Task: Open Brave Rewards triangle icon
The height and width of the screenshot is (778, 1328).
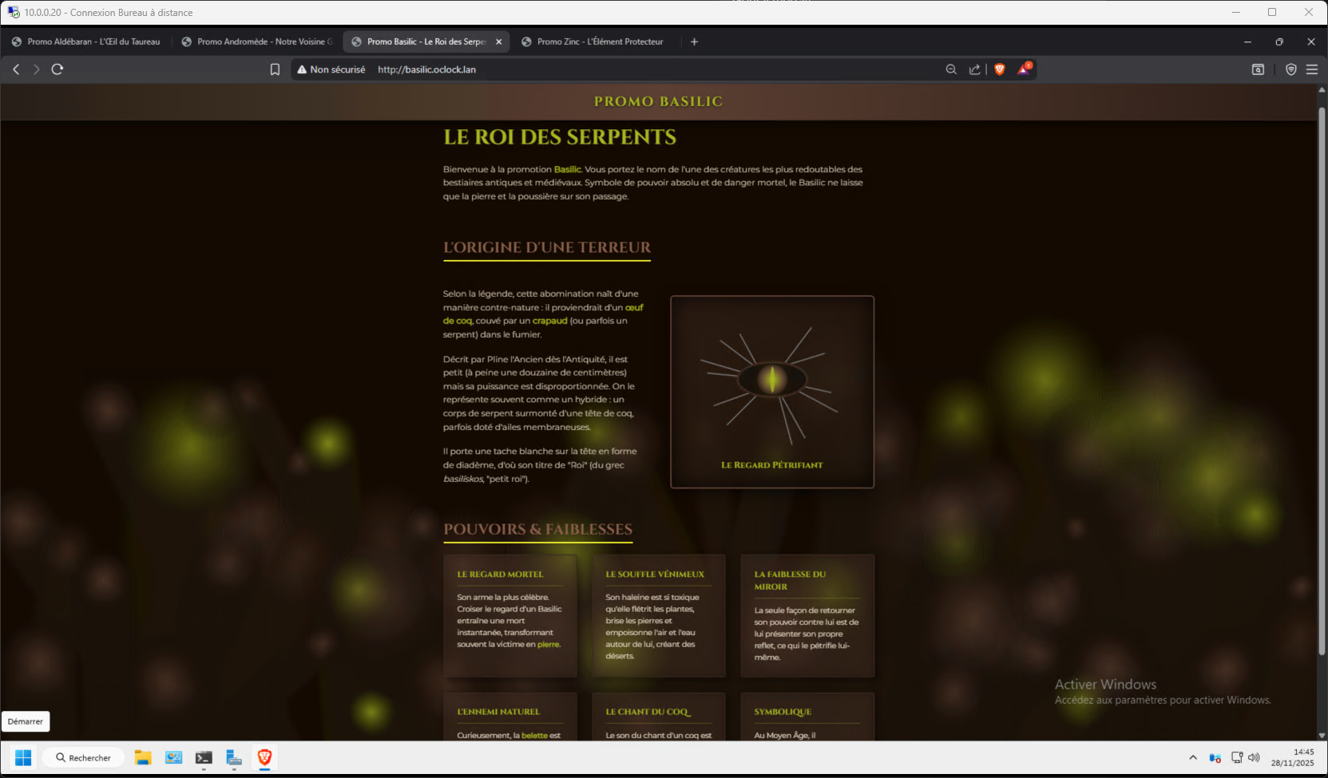Action: 1024,69
